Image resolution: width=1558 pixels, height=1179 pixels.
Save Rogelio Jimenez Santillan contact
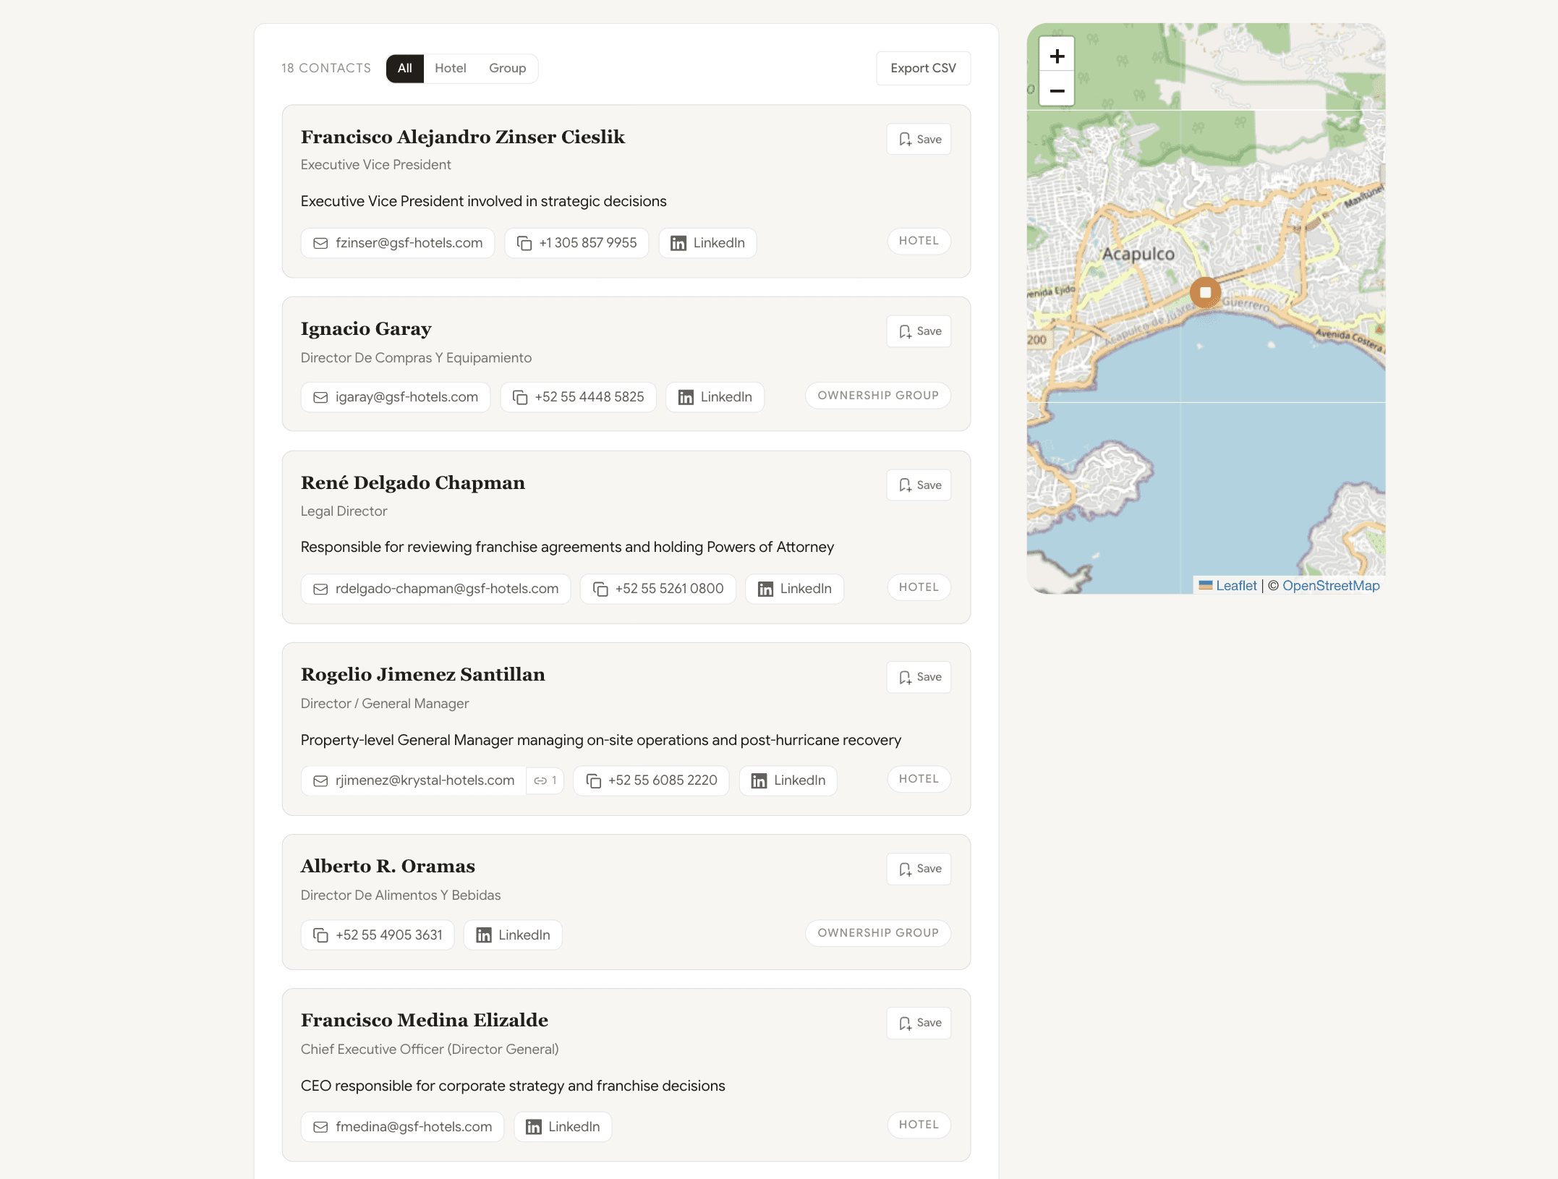919,677
